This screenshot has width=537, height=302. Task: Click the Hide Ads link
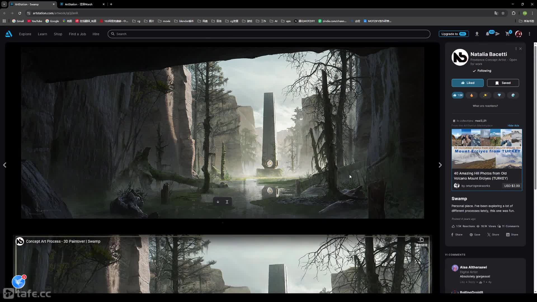[x=513, y=126]
